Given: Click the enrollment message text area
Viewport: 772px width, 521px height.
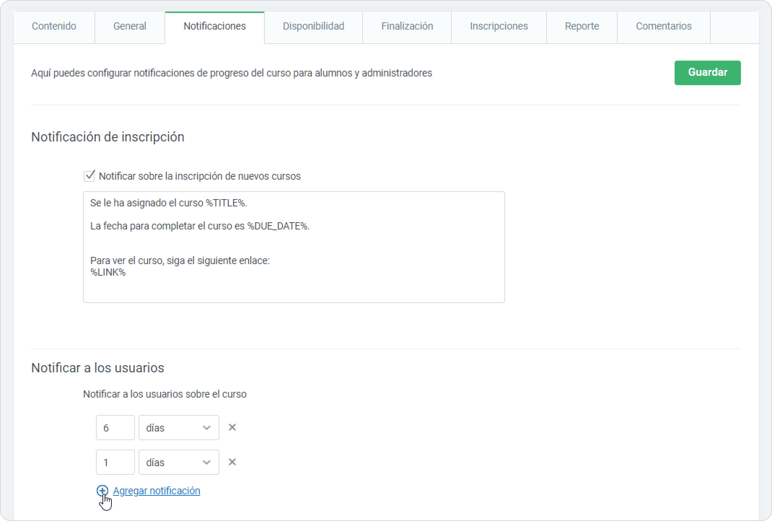Looking at the screenshot, I should pos(294,247).
